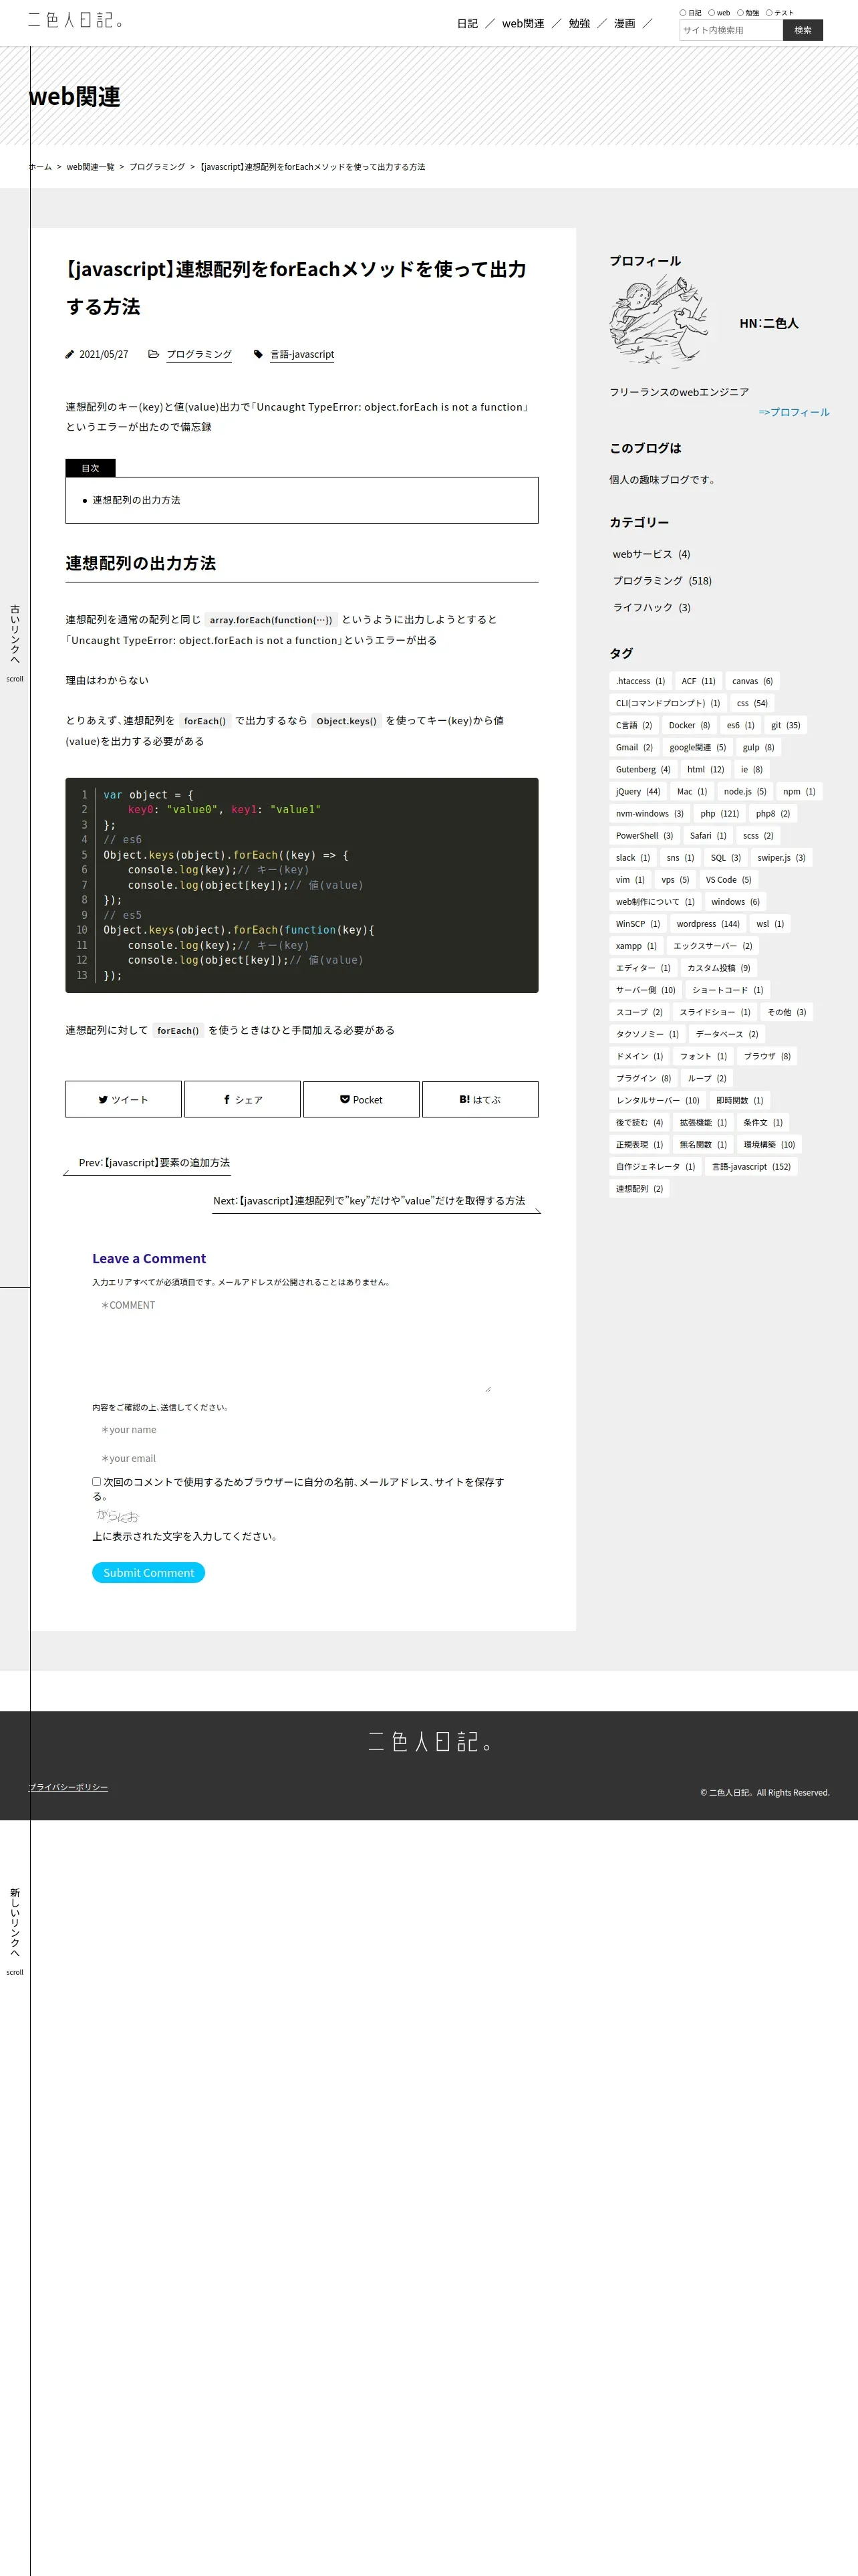Select the エックスサーバー (2) tag
The width and height of the screenshot is (858, 2576).
tap(713, 946)
